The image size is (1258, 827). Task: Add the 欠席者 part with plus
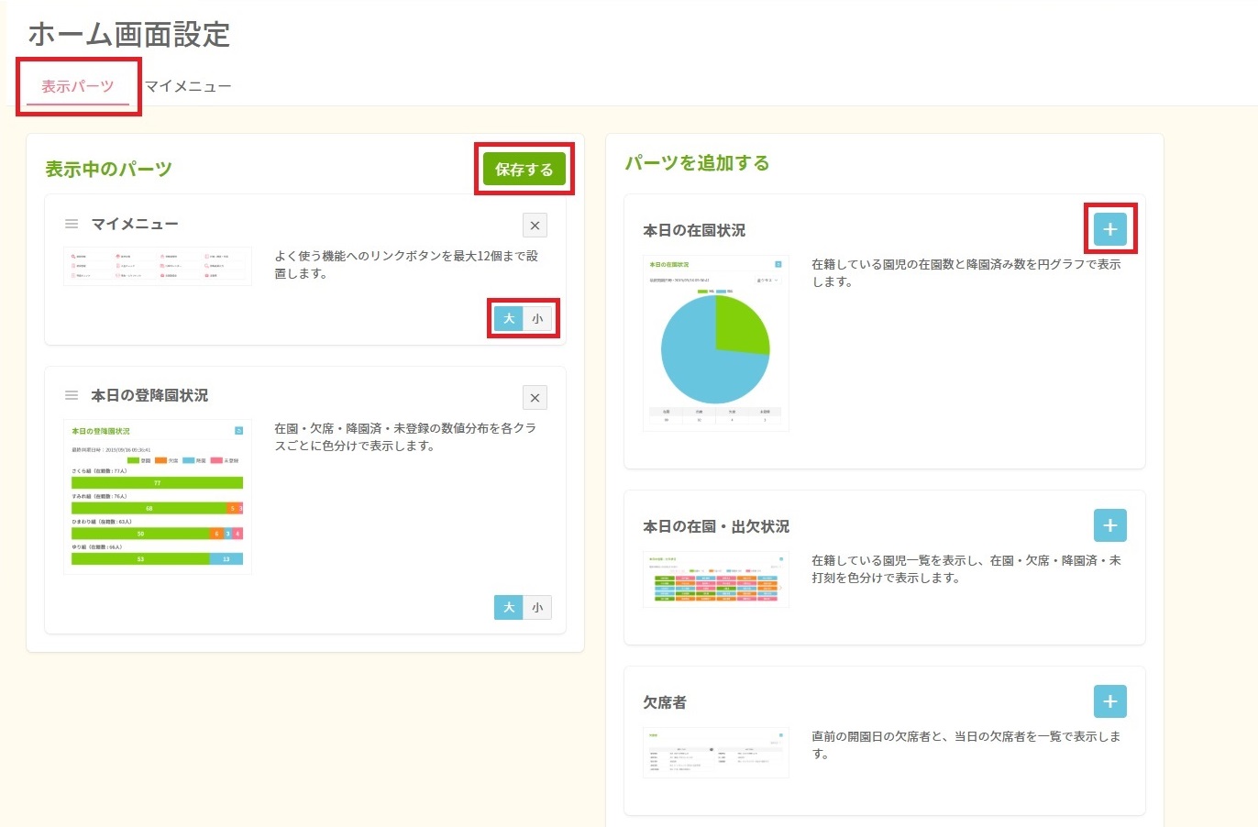[x=1110, y=701]
